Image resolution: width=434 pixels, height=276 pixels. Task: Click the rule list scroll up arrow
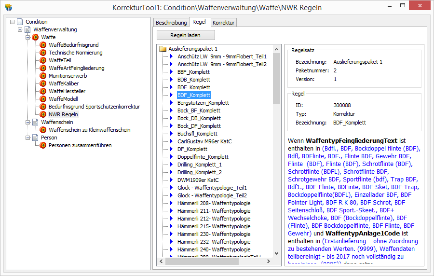point(276,49)
